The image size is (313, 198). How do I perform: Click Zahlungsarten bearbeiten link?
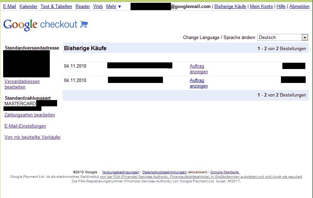(x=30, y=115)
